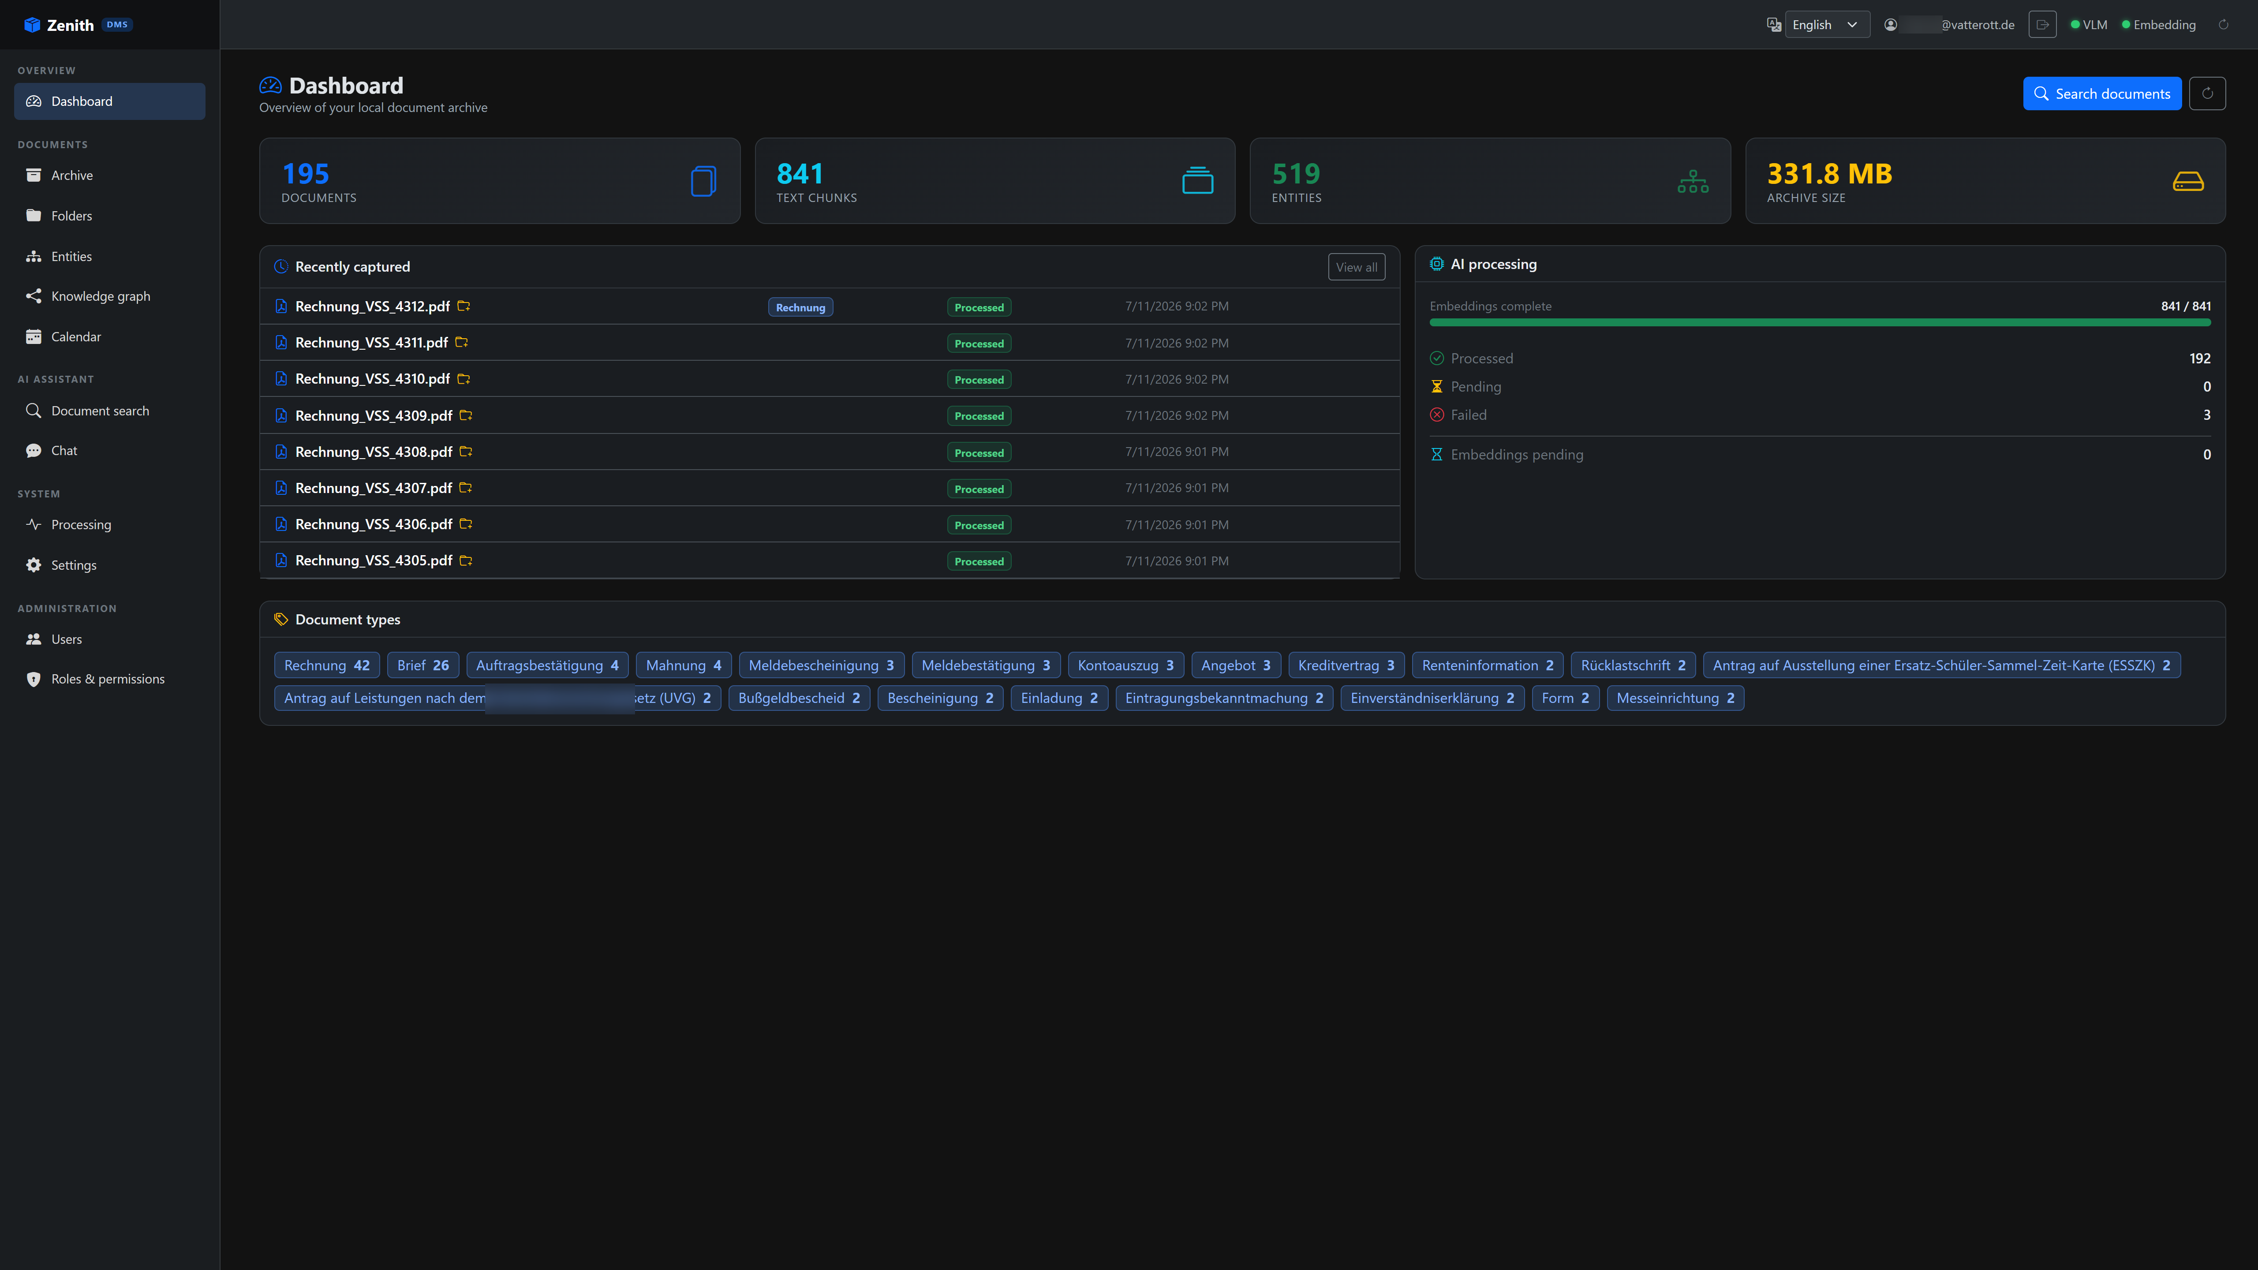Select Kreditvertrag 3 type tag
Viewport: 2258px width, 1270px height.
pyautogui.click(x=1346, y=665)
